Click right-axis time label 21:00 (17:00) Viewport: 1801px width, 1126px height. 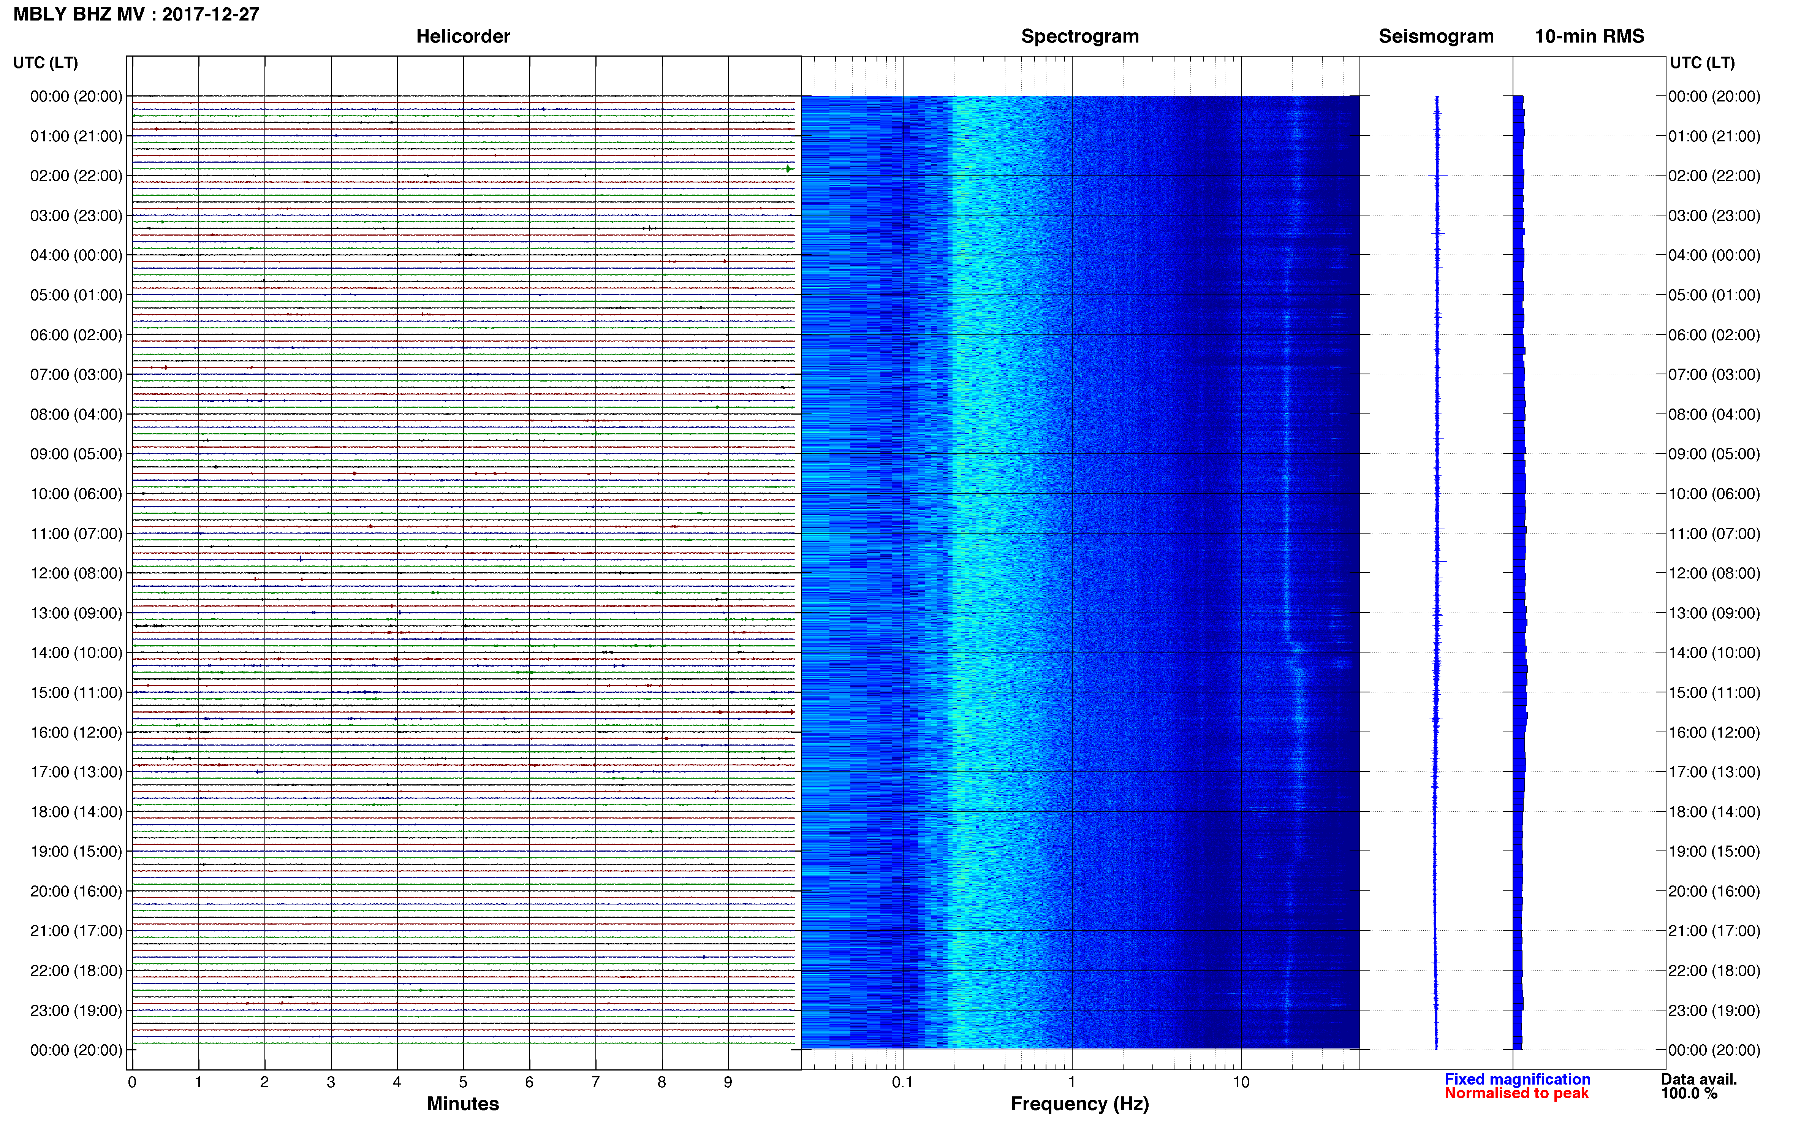(x=1714, y=931)
